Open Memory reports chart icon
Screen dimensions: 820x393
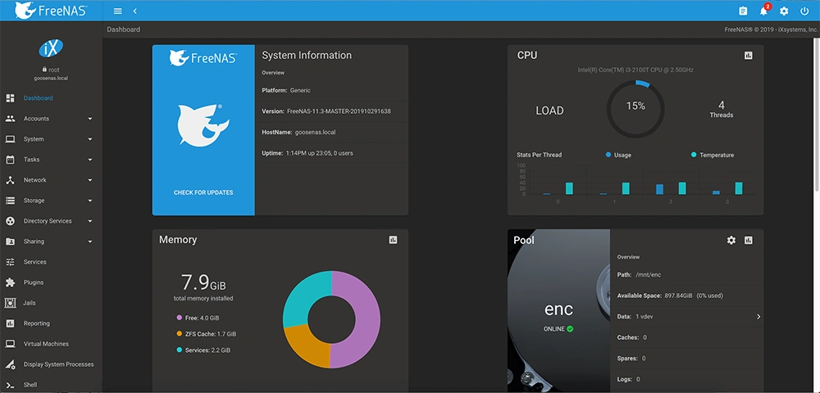(393, 240)
